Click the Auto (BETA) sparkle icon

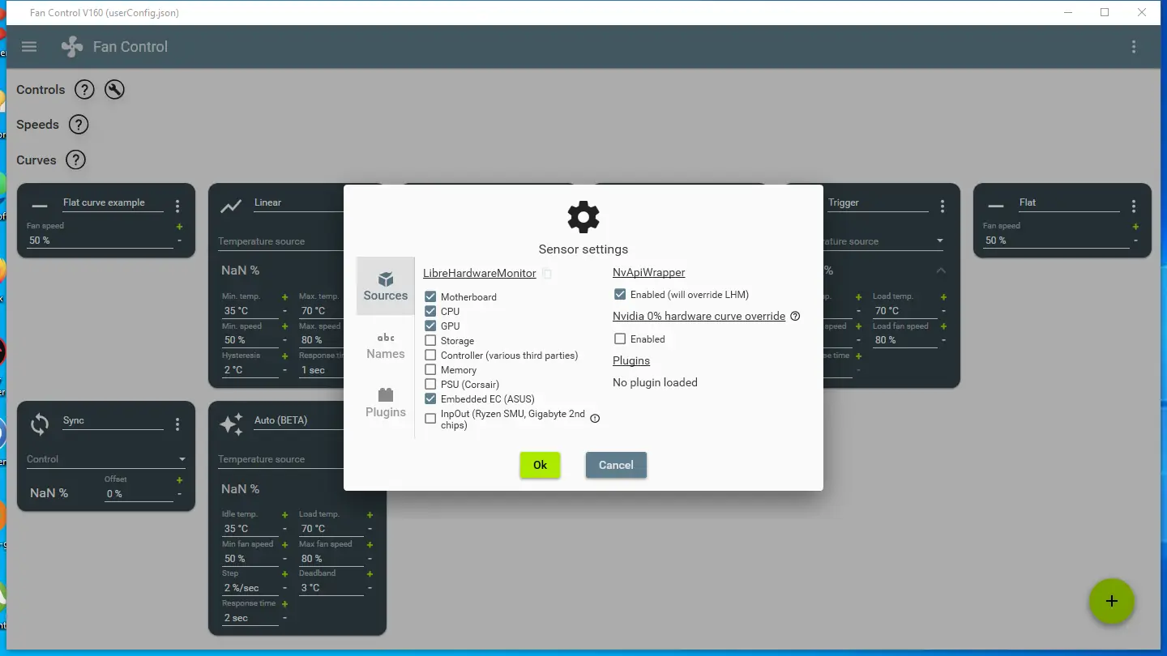pyautogui.click(x=231, y=424)
